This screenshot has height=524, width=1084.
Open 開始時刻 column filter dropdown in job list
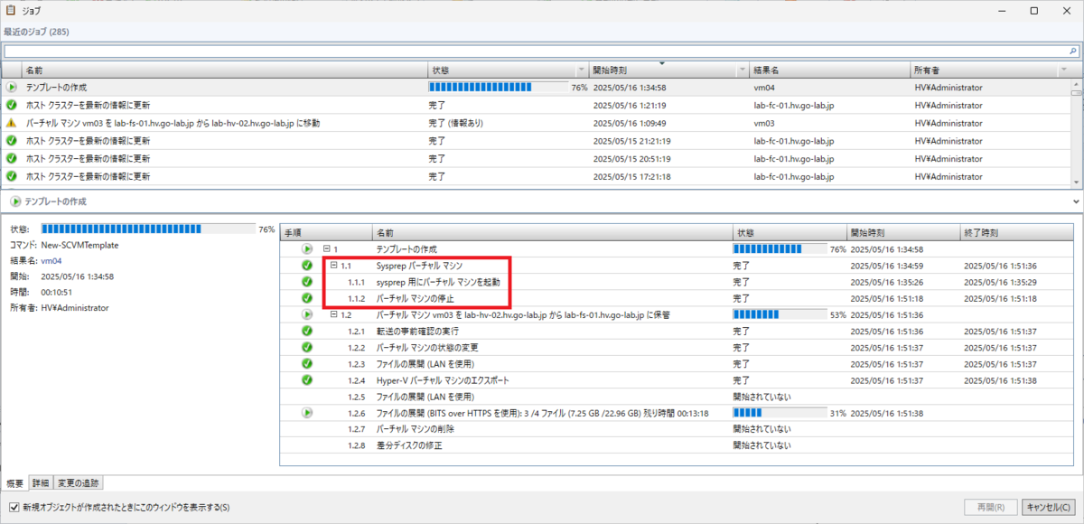point(743,70)
